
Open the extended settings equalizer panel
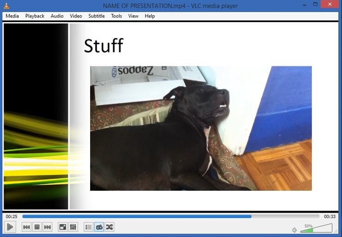(x=73, y=227)
